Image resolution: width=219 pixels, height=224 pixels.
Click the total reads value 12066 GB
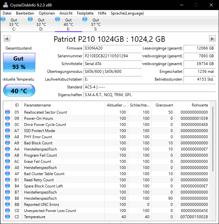coord(200,48)
